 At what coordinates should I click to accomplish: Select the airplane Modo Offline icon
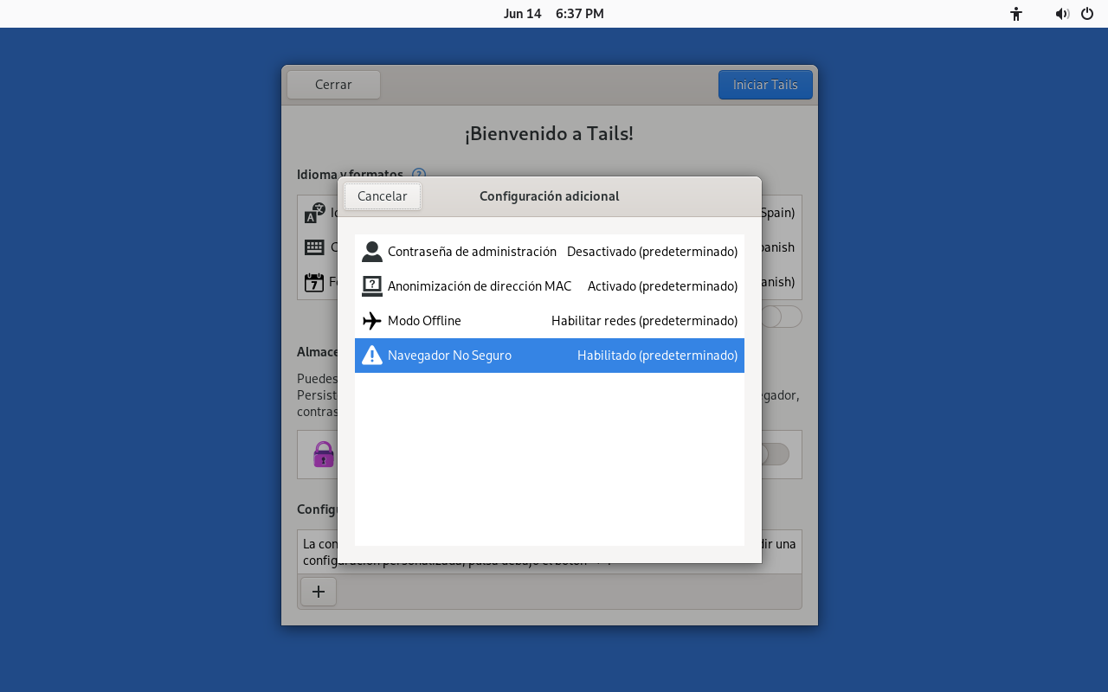pyautogui.click(x=372, y=321)
